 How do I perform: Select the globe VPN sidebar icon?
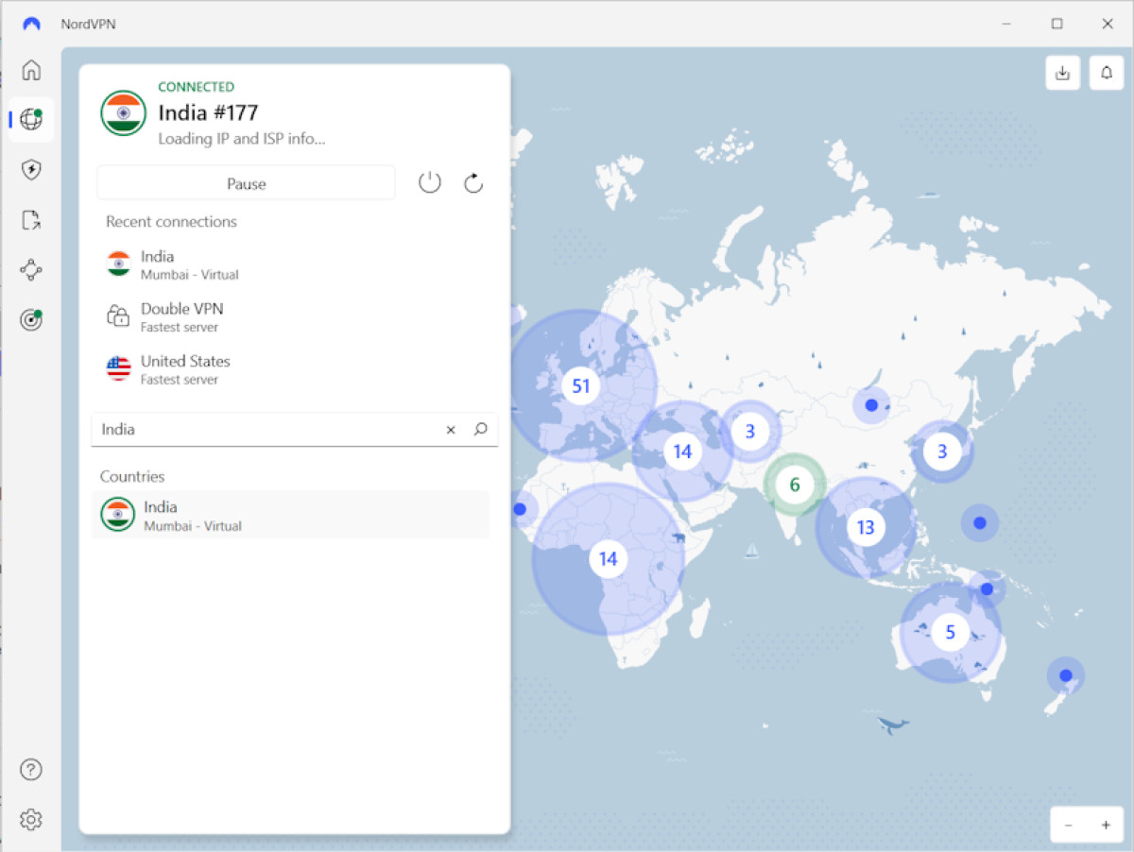[x=31, y=120]
